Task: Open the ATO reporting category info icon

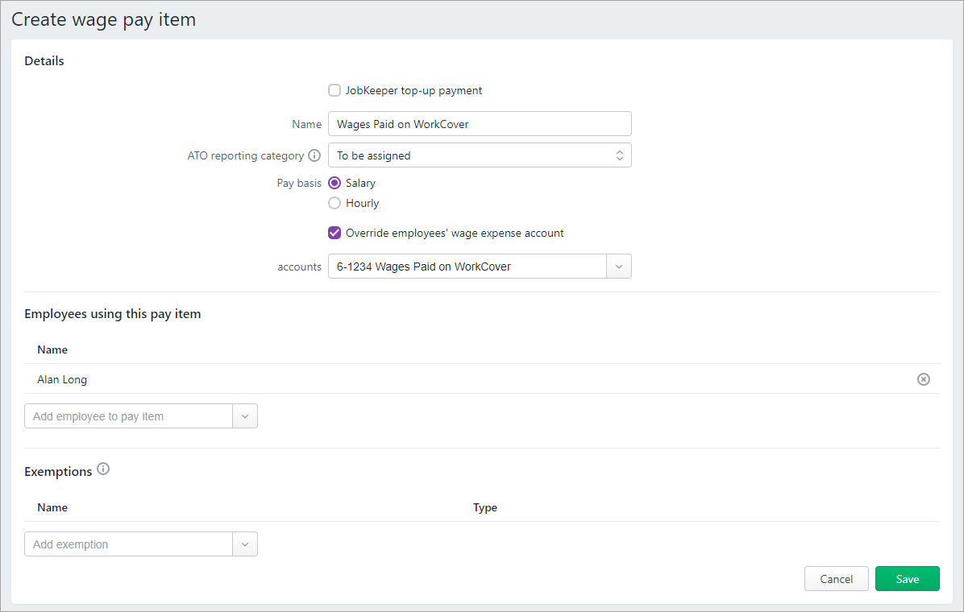Action: click(x=314, y=155)
